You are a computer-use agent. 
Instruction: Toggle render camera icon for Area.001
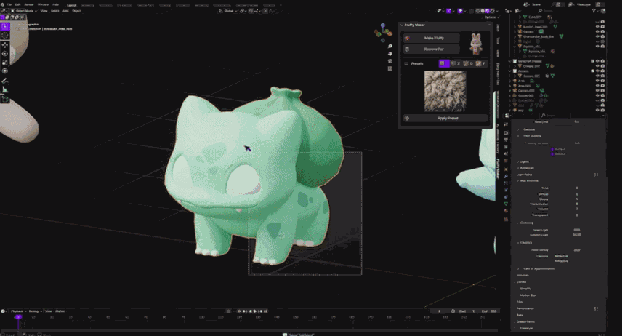602,85
